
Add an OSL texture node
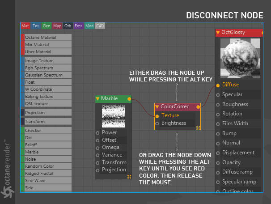[46, 103]
